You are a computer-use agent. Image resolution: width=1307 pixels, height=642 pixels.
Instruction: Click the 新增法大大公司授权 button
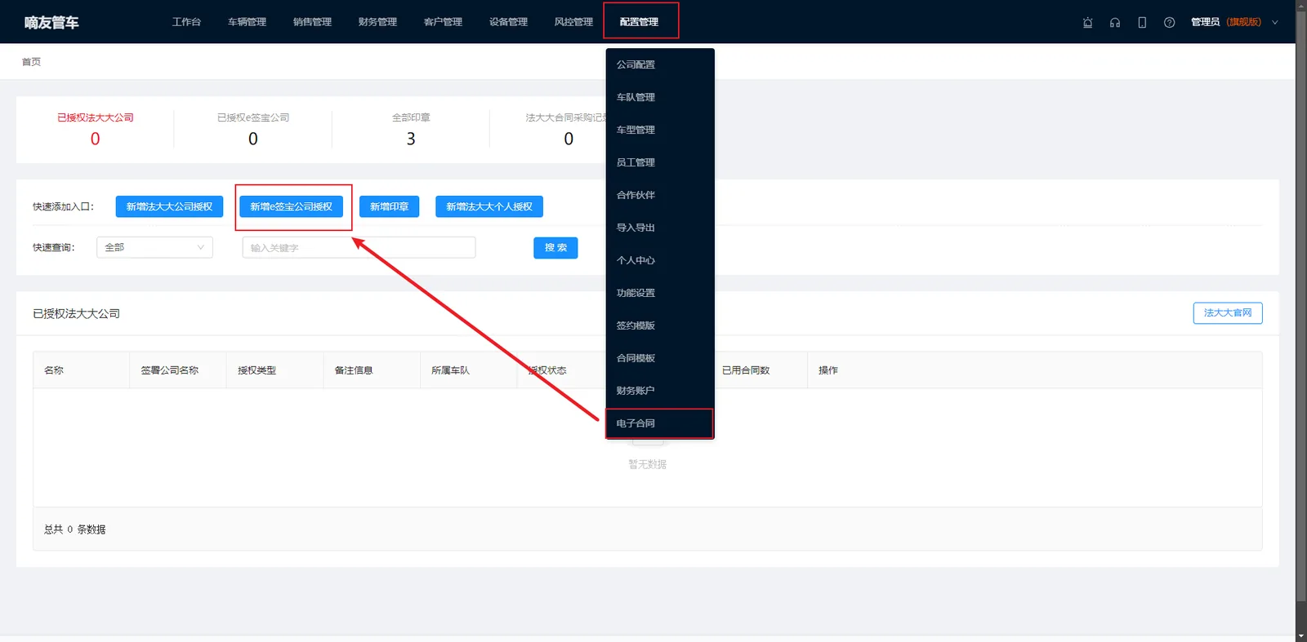(x=169, y=206)
